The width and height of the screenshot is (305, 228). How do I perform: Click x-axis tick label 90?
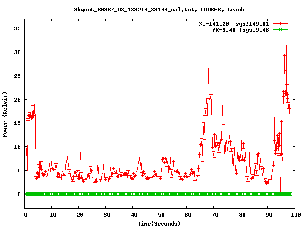point(269,215)
